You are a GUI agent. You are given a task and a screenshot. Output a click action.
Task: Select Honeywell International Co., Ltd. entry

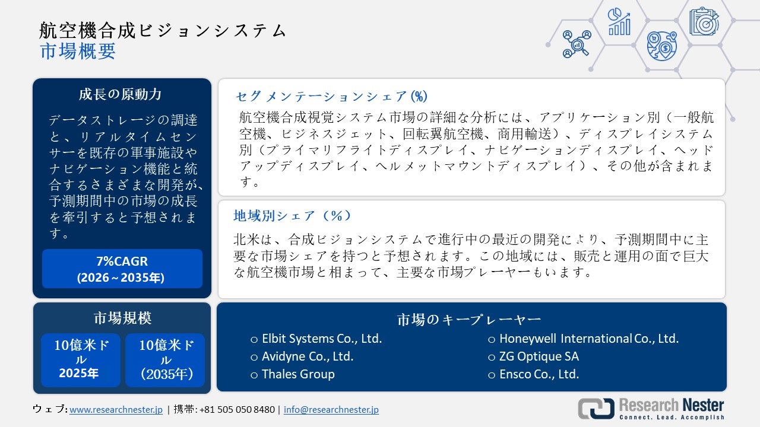[588, 339]
